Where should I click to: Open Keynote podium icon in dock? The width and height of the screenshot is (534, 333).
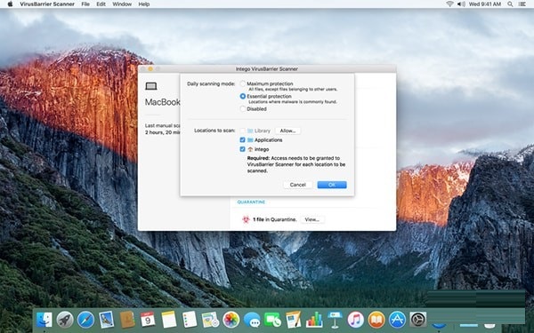click(x=336, y=320)
